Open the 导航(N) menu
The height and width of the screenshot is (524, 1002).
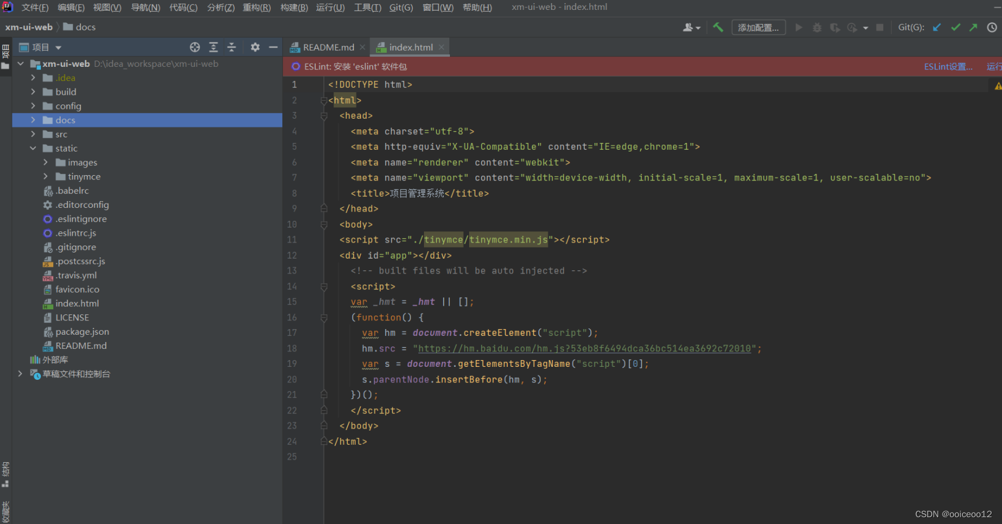pos(145,7)
